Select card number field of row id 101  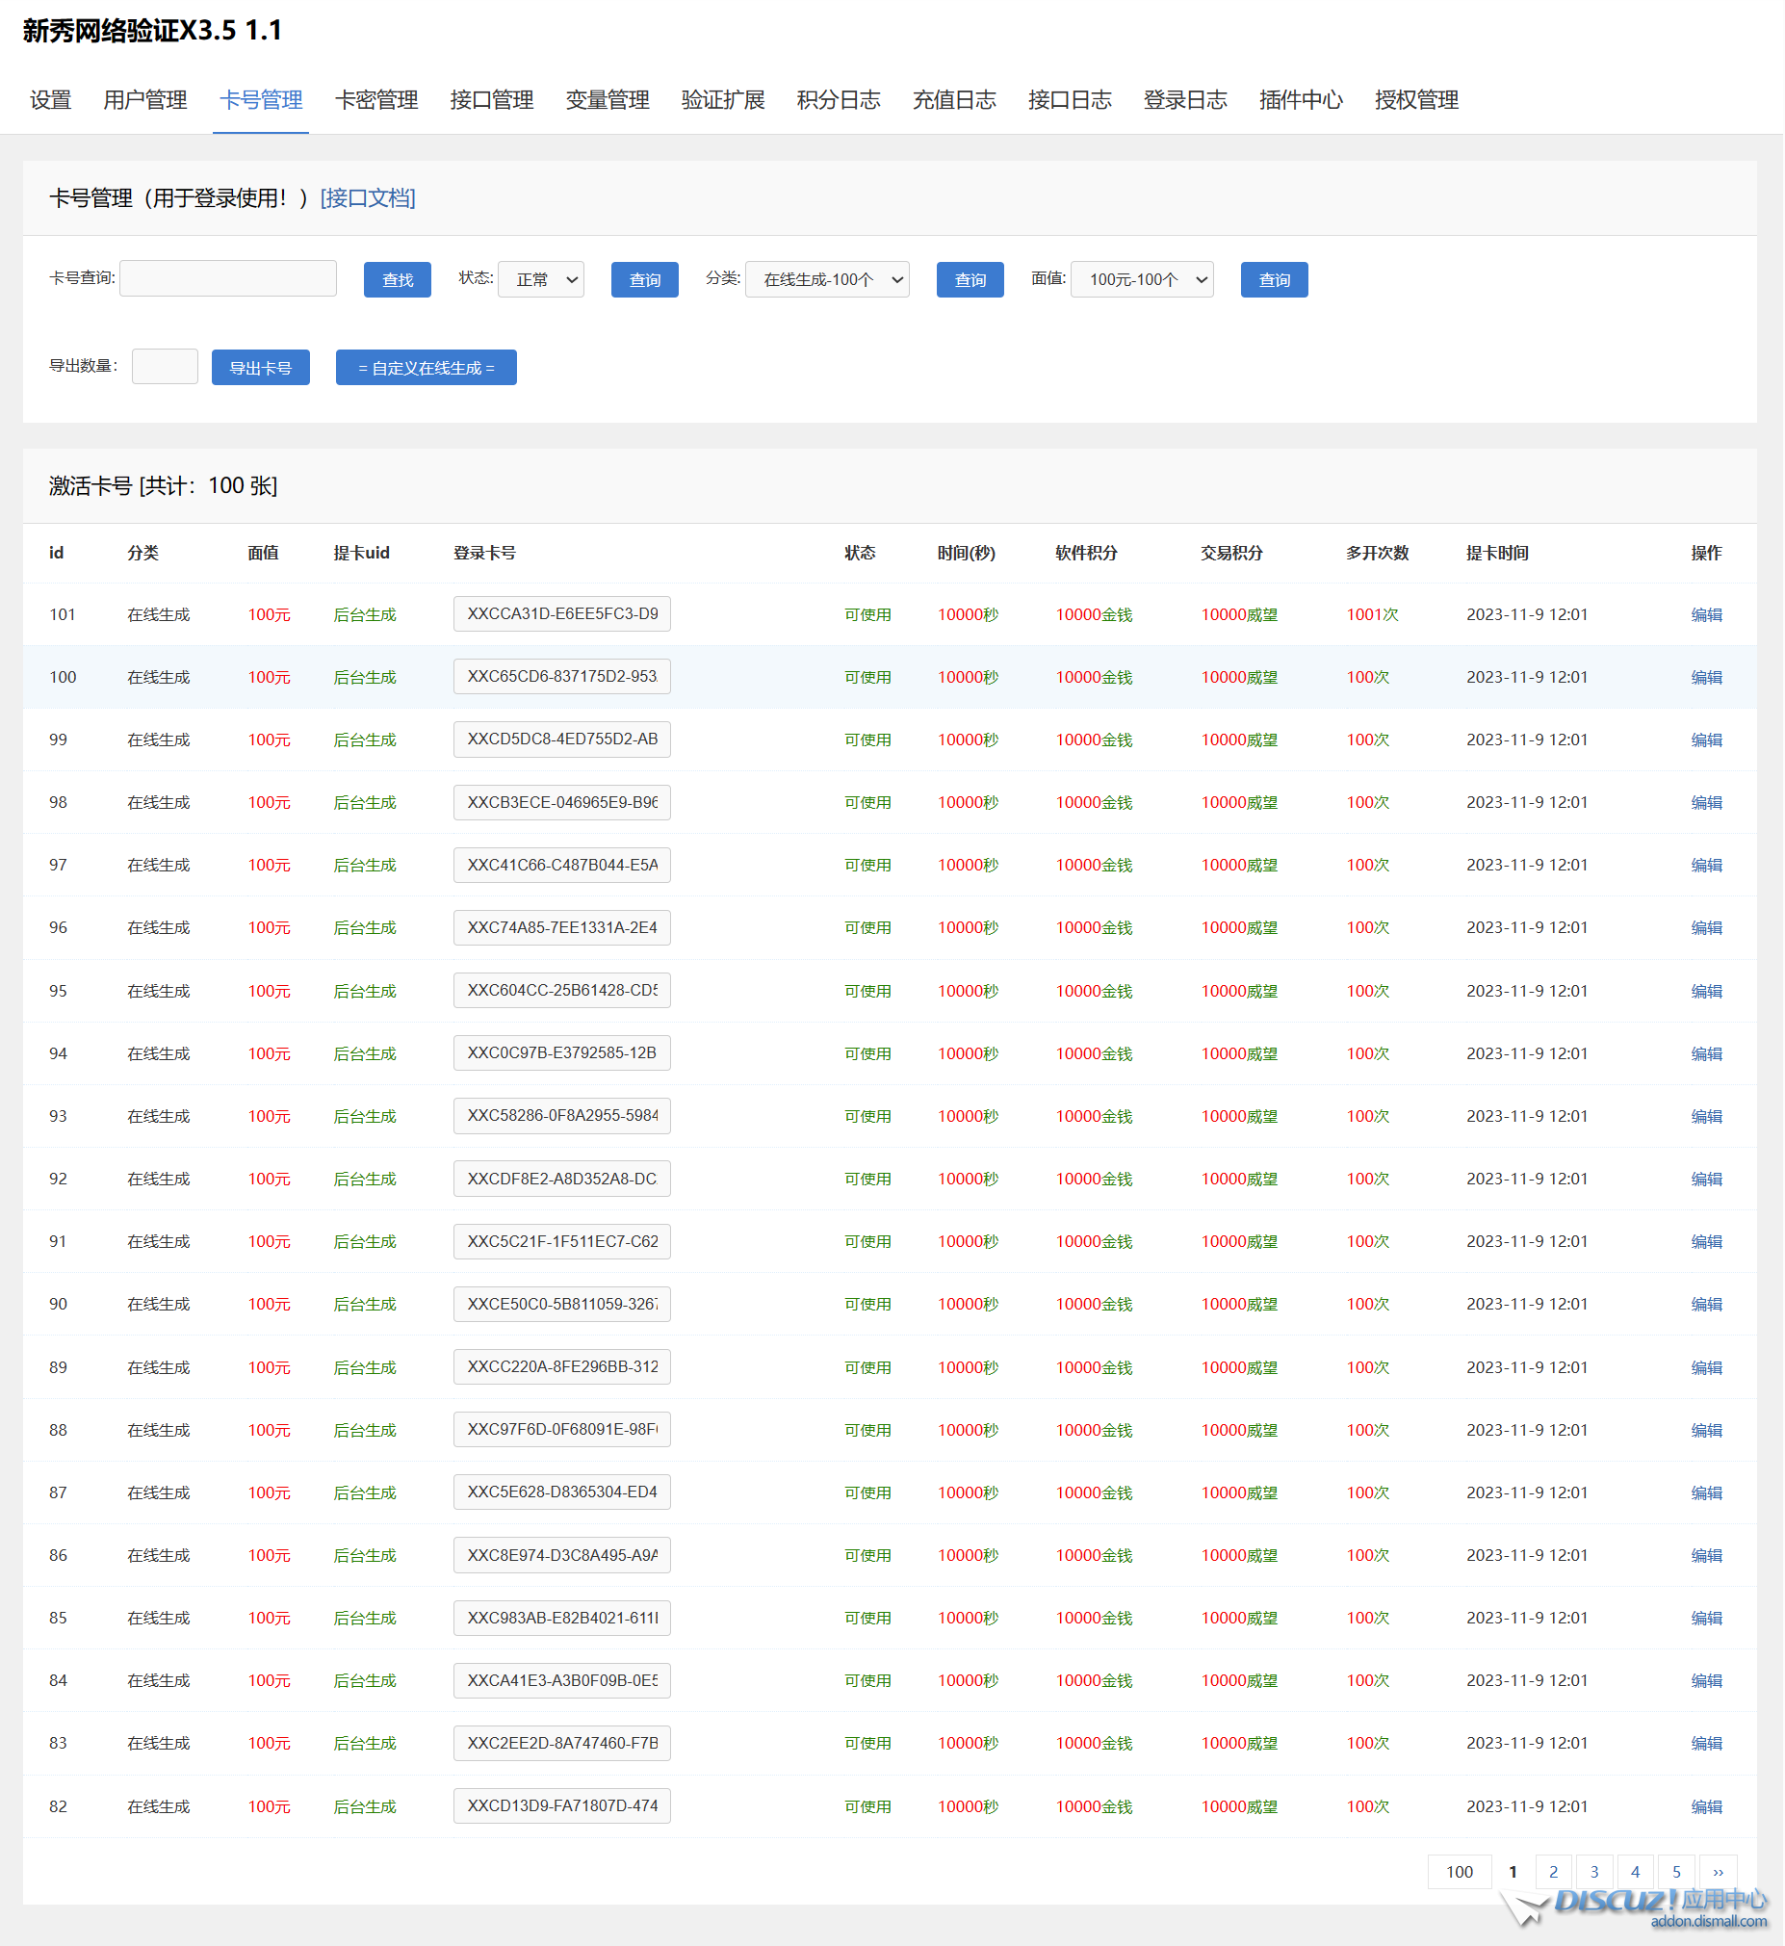click(x=562, y=614)
